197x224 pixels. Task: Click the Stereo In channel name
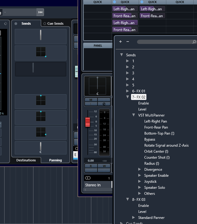[x=93, y=185]
